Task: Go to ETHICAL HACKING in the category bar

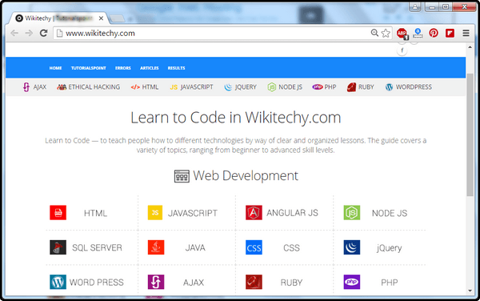Action: point(89,87)
